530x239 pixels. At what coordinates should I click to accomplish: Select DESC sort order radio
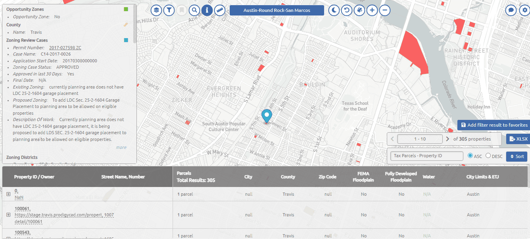[488, 156]
